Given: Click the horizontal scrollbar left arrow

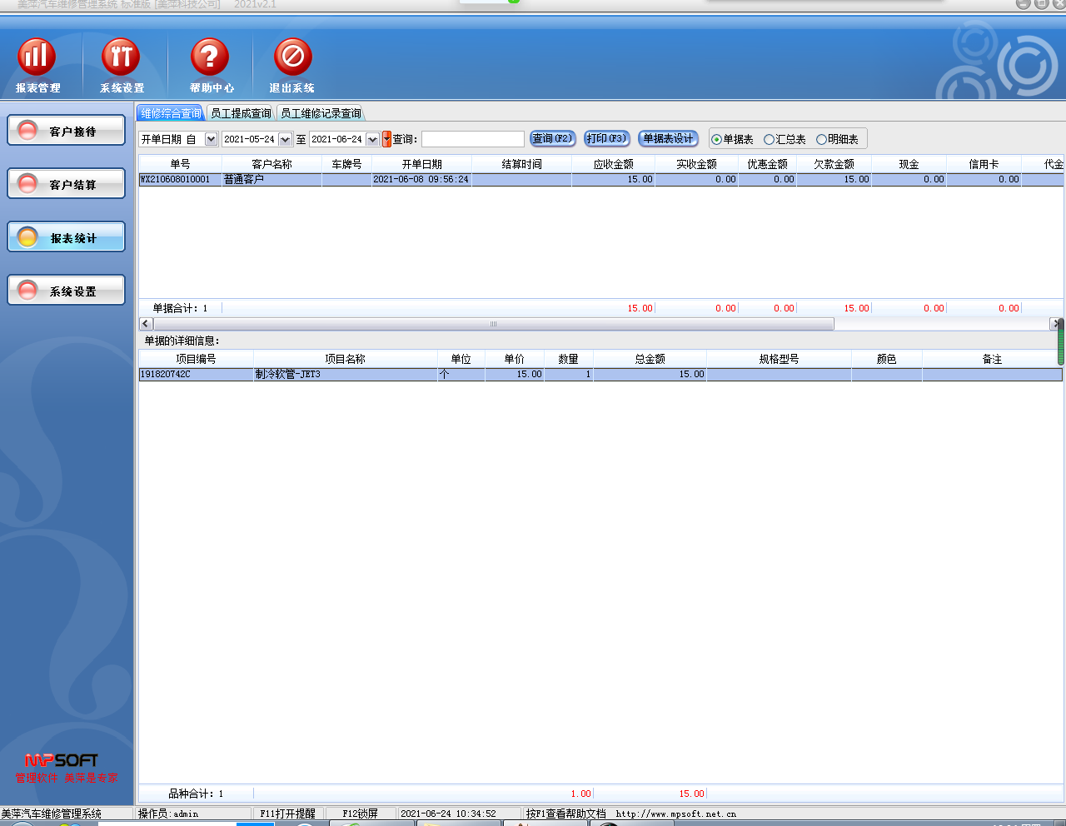Looking at the screenshot, I should [x=146, y=323].
